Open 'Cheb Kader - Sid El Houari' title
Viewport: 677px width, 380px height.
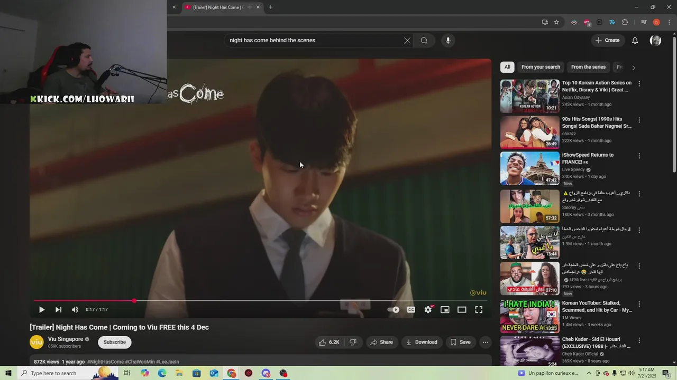[595, 343]
